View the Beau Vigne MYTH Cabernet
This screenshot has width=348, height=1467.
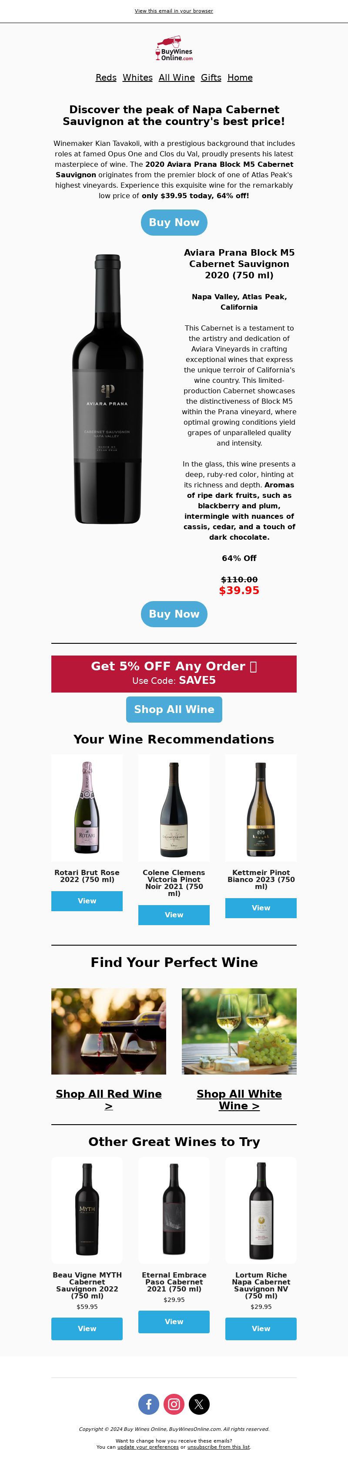click(x=87, y=1328)
